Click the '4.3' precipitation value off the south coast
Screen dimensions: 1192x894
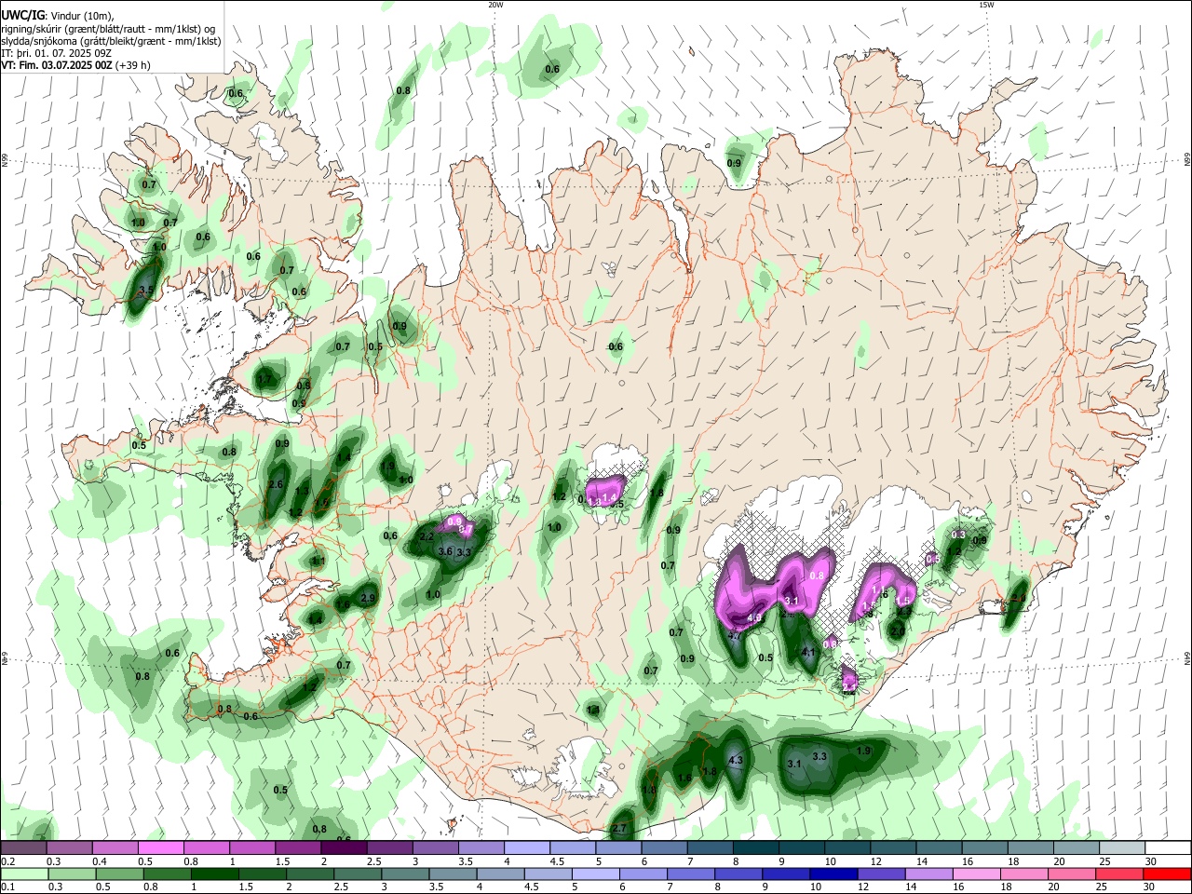pos(736,760)
